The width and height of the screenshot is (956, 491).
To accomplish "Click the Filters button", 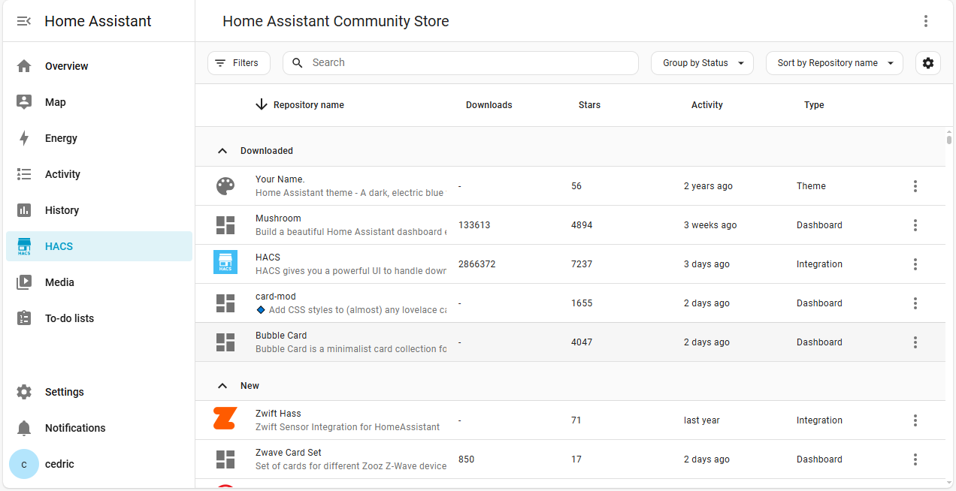I will (238, 63).
